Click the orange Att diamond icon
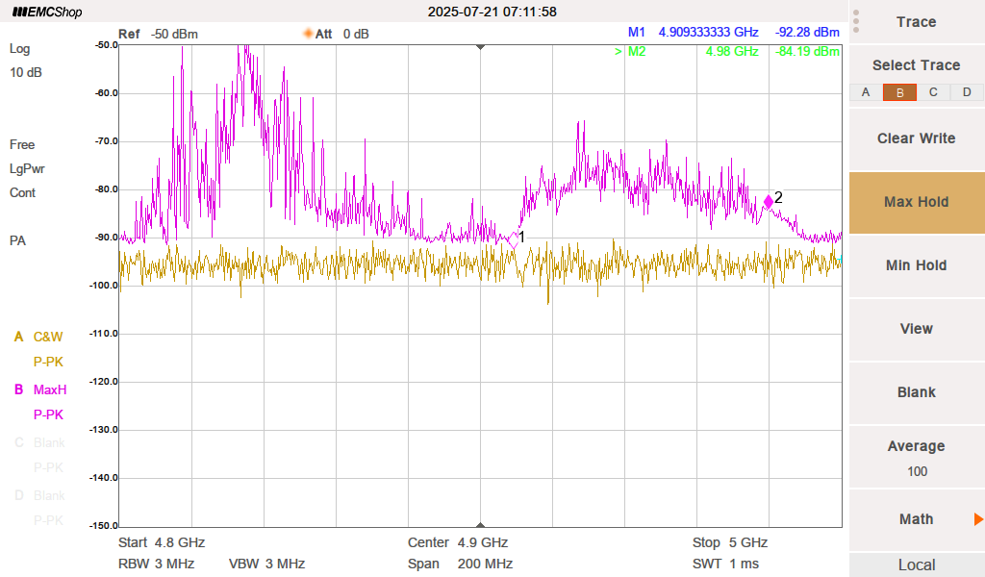The width and height of the screenshot is (985, 577). pos(309,34)
